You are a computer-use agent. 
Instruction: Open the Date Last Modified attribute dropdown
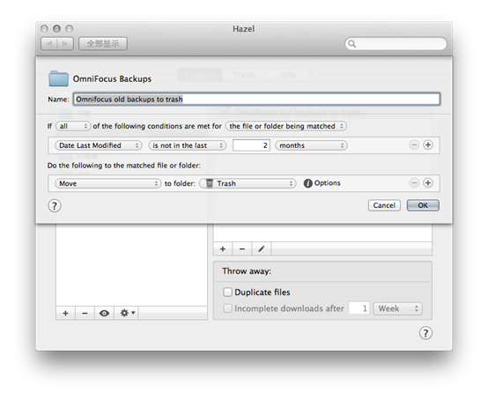[x=99, y=145]
